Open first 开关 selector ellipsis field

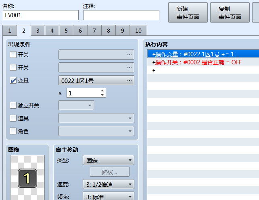(x=96, y=55)
